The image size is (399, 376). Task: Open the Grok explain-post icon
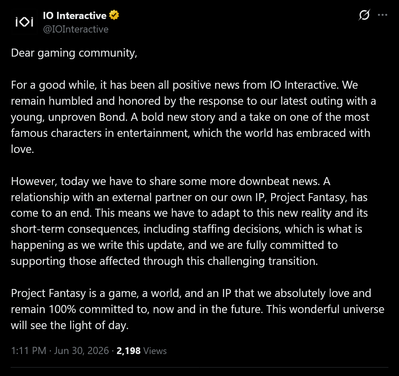coord(364,15)
